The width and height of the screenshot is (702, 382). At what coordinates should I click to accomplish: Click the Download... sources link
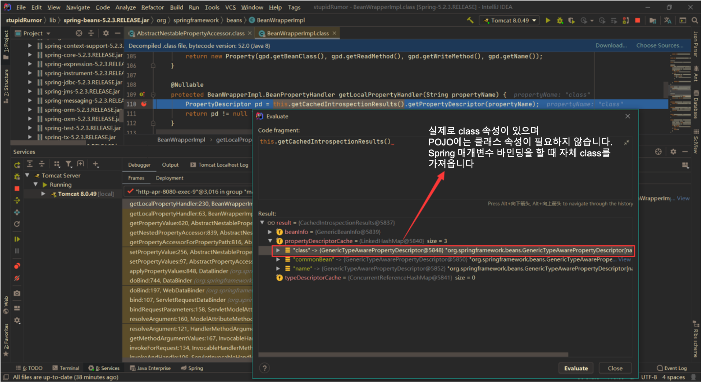click(x=611, y=45)
